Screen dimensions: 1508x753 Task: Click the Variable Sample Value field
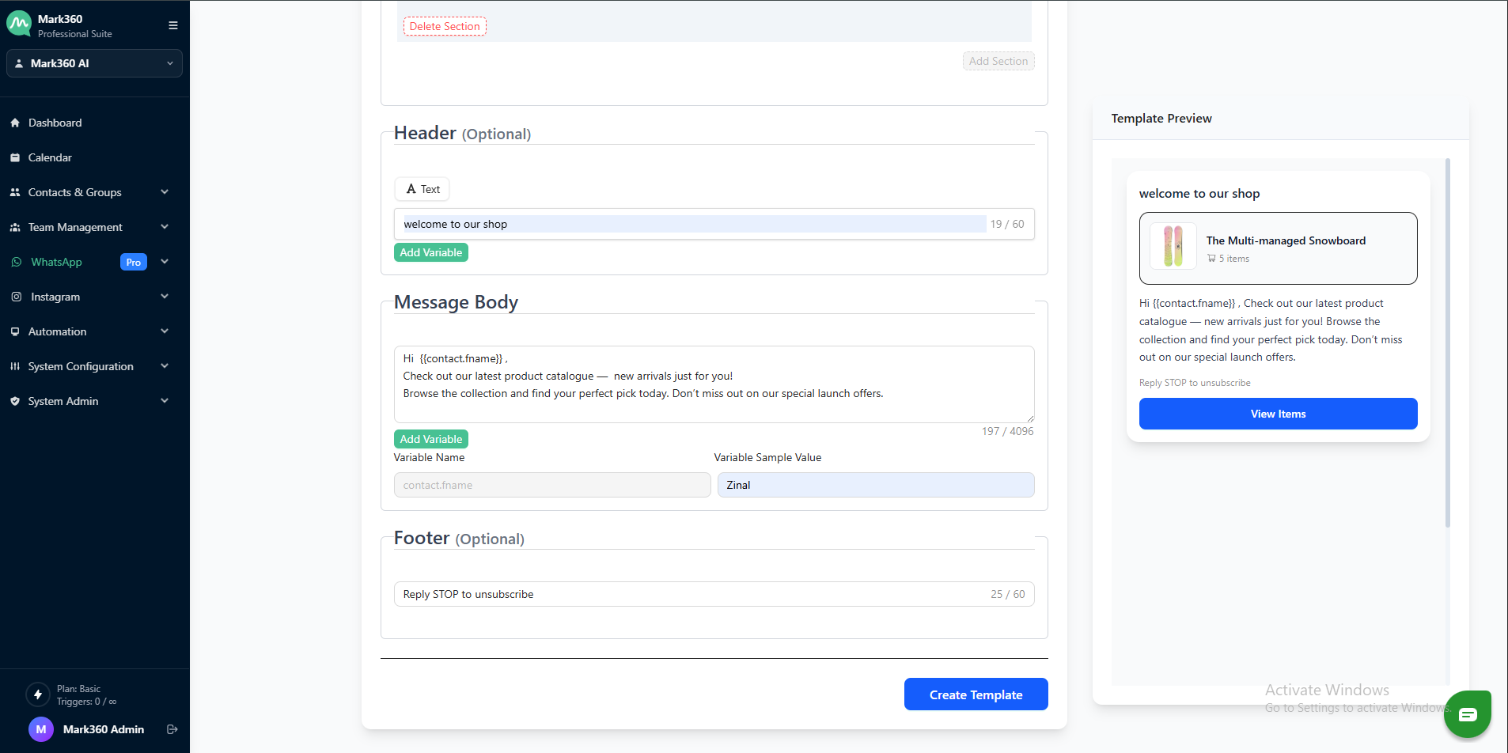click(x=875, y=485)
